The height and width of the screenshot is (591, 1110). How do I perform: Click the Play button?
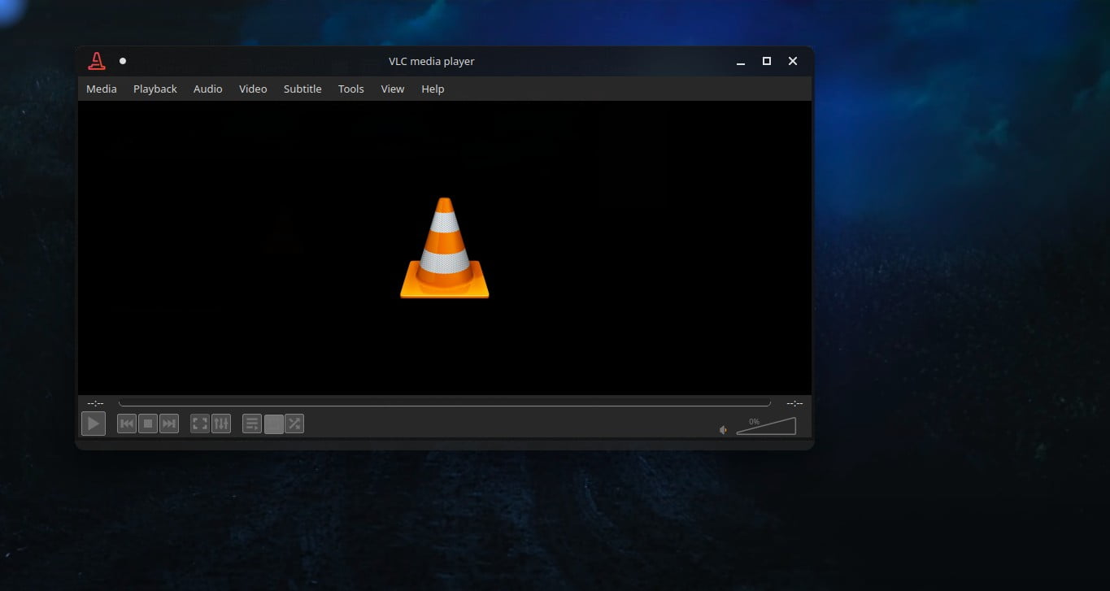click(x=94, y=424)
